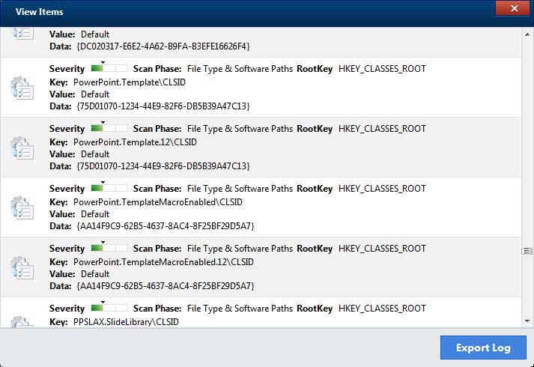Click the PPSLAX.SlideLibrary\CLSID key text
Image resolution: width=534 pixels, height=367 pixels.
pos(126,321)
